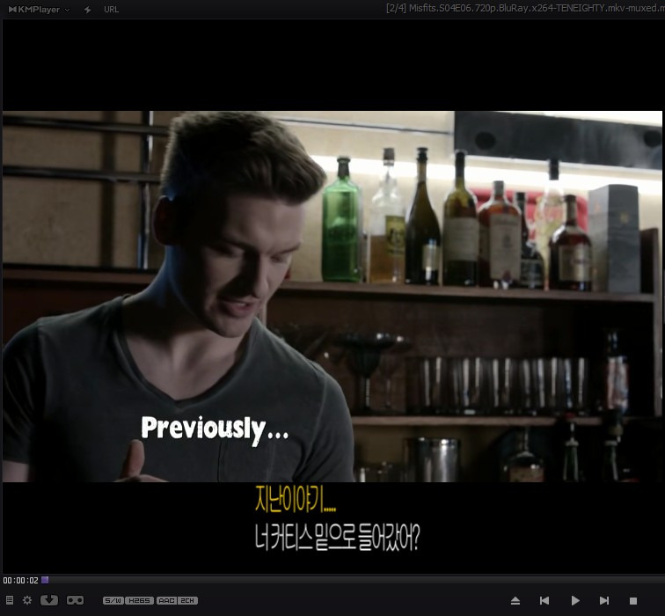Click the H265 video codec badge

click(140, 600)
